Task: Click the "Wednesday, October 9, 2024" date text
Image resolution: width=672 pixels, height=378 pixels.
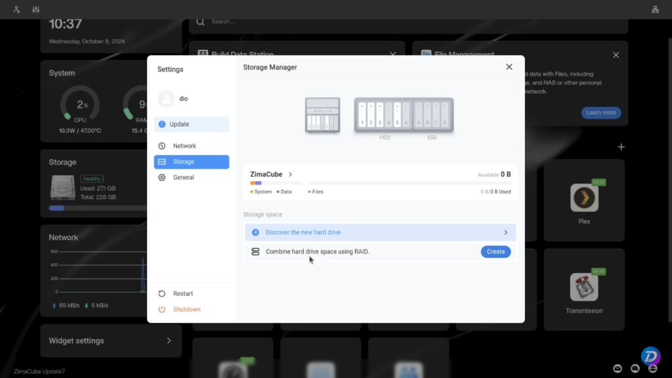Action: pyautogui.click(x=87, y=41)
